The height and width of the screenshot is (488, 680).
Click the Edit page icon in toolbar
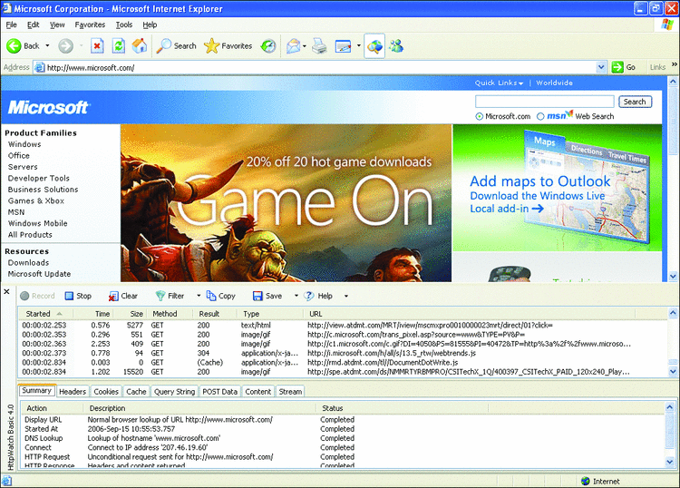[343, 46]
